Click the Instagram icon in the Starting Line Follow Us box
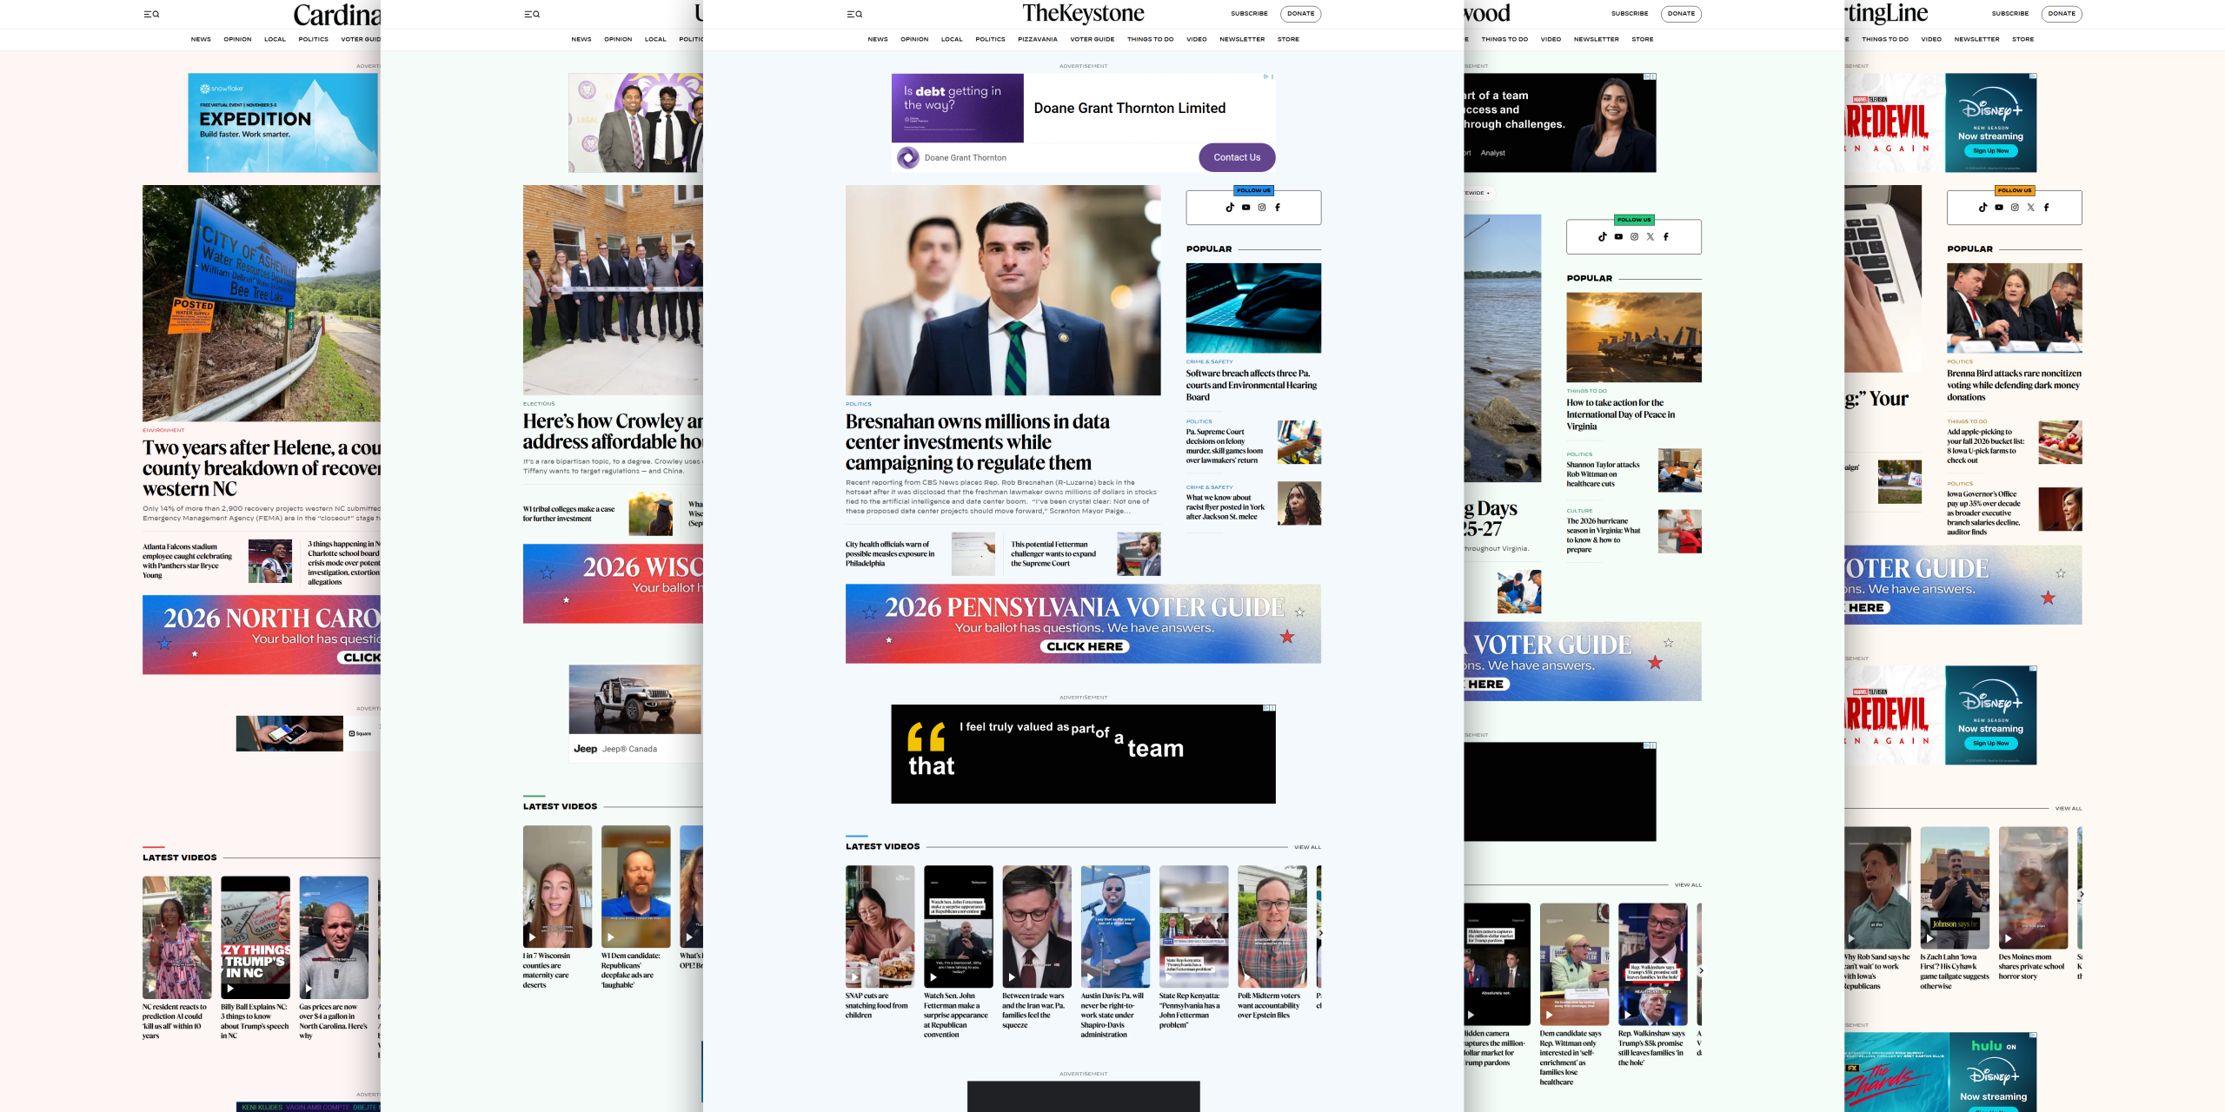Viewport: 2225px width, 1112px height. (2015, 208)
